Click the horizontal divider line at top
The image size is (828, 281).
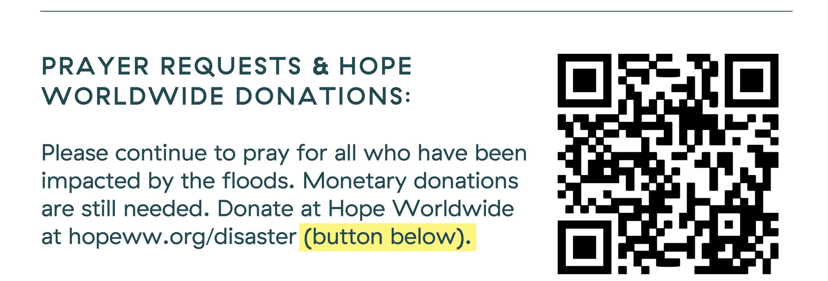tap(416, 11)
